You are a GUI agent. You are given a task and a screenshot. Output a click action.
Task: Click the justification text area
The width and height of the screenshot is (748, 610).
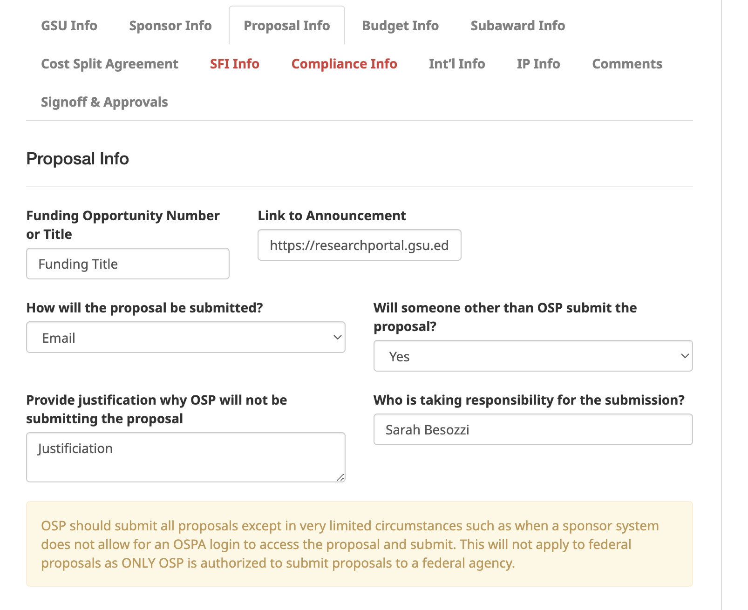[x=185, y=457]
